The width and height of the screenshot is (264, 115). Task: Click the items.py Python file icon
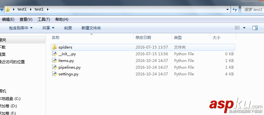click(x=54, y=61)
